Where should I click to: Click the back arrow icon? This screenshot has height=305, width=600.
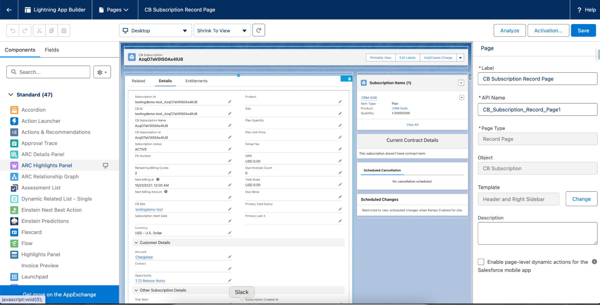pyautogui.click(x=9, y=10)
